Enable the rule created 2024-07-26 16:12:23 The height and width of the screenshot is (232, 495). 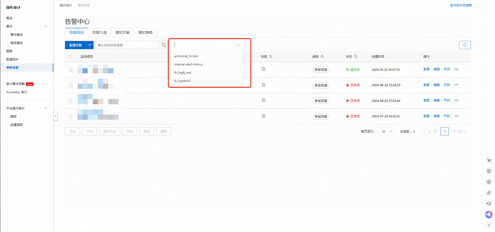[447, 116]
